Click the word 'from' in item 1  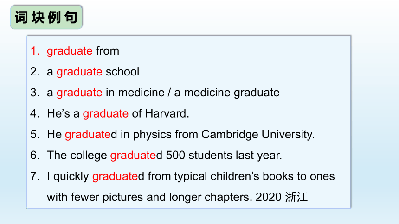click(x=107, y=51)
